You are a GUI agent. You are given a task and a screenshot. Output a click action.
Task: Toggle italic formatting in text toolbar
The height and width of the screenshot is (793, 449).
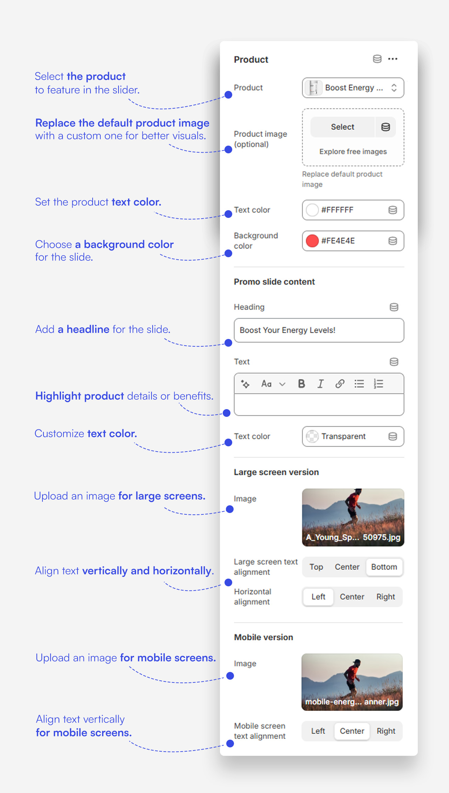click(x=320, y=384)
